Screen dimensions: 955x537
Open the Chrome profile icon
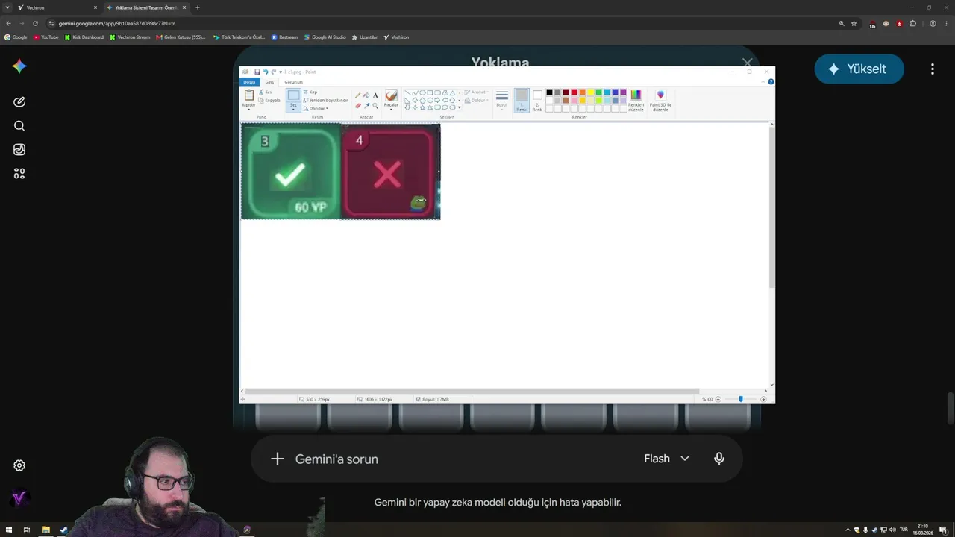tap(933, 23)
